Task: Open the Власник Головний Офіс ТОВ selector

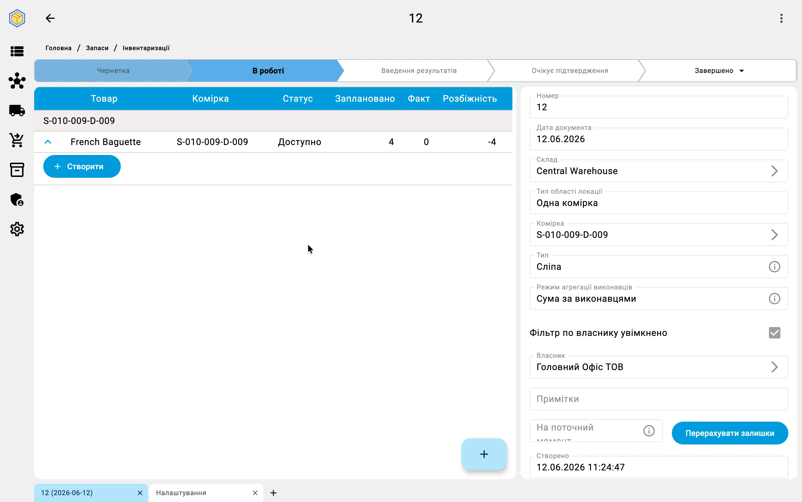Action: [x=658, y=367]
